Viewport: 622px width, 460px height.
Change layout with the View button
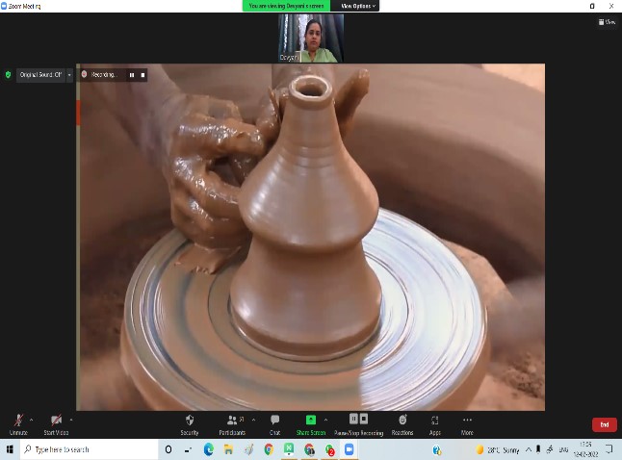pyautogui.click(x=609, y=22)
